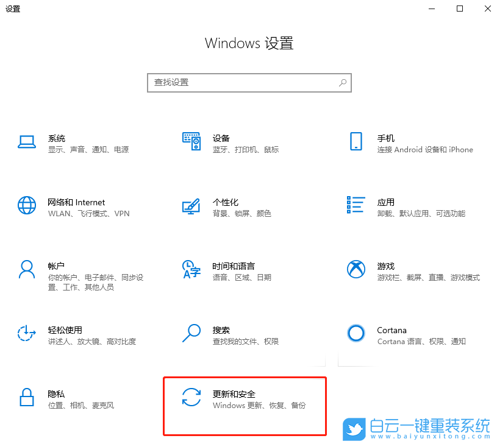497x444 pixels.
Task: Open the 系统 (System) settings icon
Action: tap(27, 141)
